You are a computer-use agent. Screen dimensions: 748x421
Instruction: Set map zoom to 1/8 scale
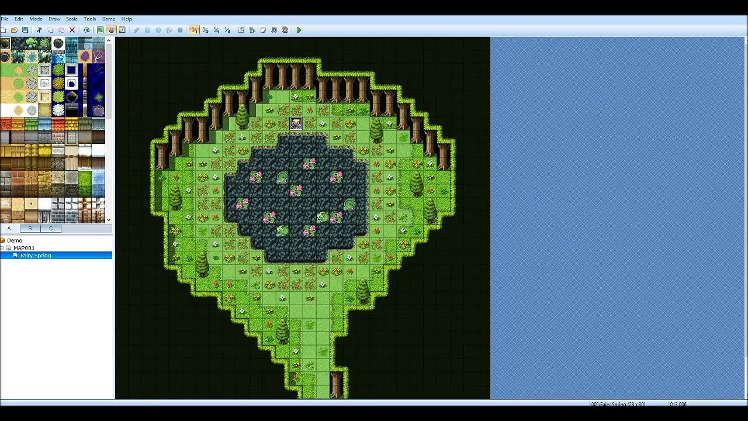[227, 30]
